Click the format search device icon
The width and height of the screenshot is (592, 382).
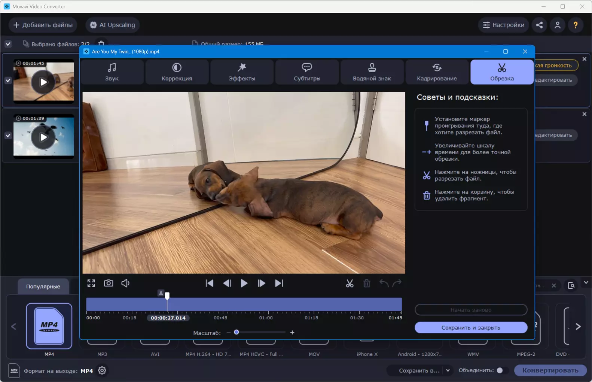click(571, 286)
